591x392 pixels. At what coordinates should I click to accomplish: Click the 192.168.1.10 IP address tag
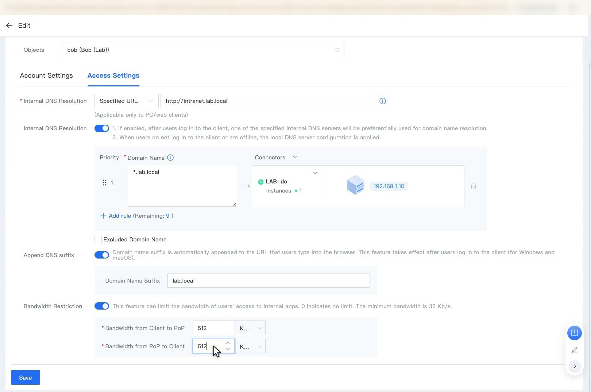pyautogui.click(x=389, y=186)
